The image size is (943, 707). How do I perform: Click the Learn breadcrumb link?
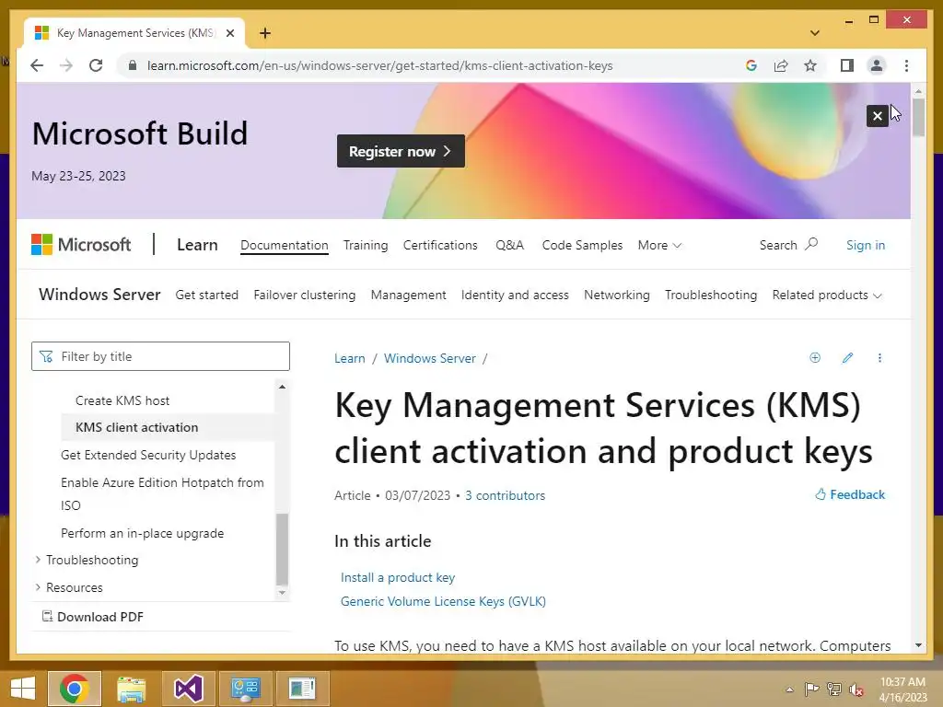tap(349, 358)
